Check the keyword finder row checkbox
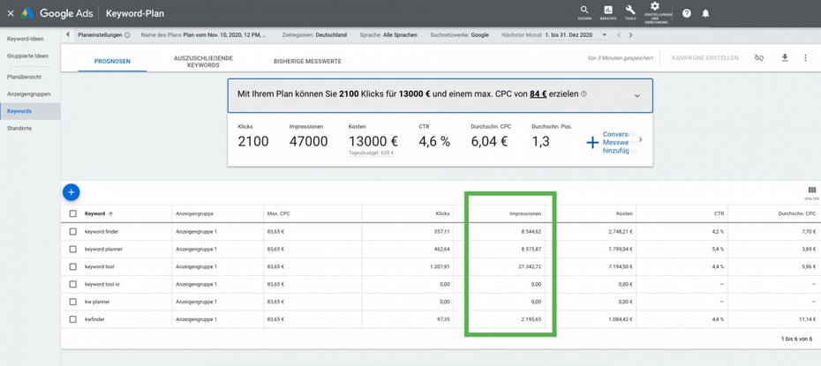This screenshot has width=821, height=366. click(x=72, y=231)
